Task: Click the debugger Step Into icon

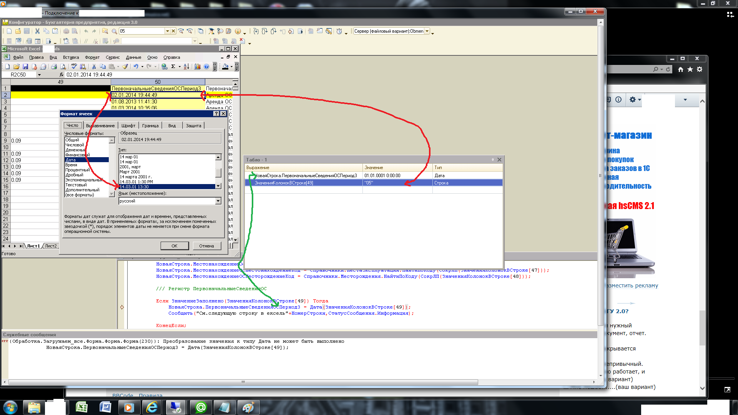Action: pos(256,31)
